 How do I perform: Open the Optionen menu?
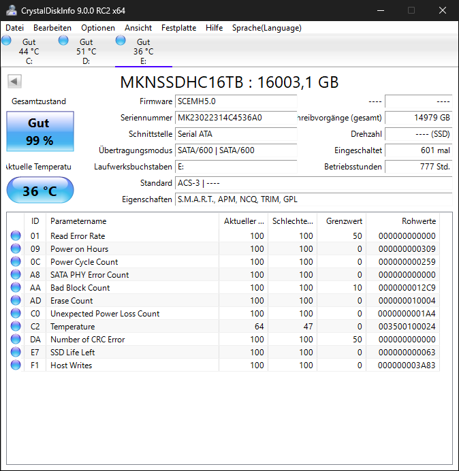point(98,28)
